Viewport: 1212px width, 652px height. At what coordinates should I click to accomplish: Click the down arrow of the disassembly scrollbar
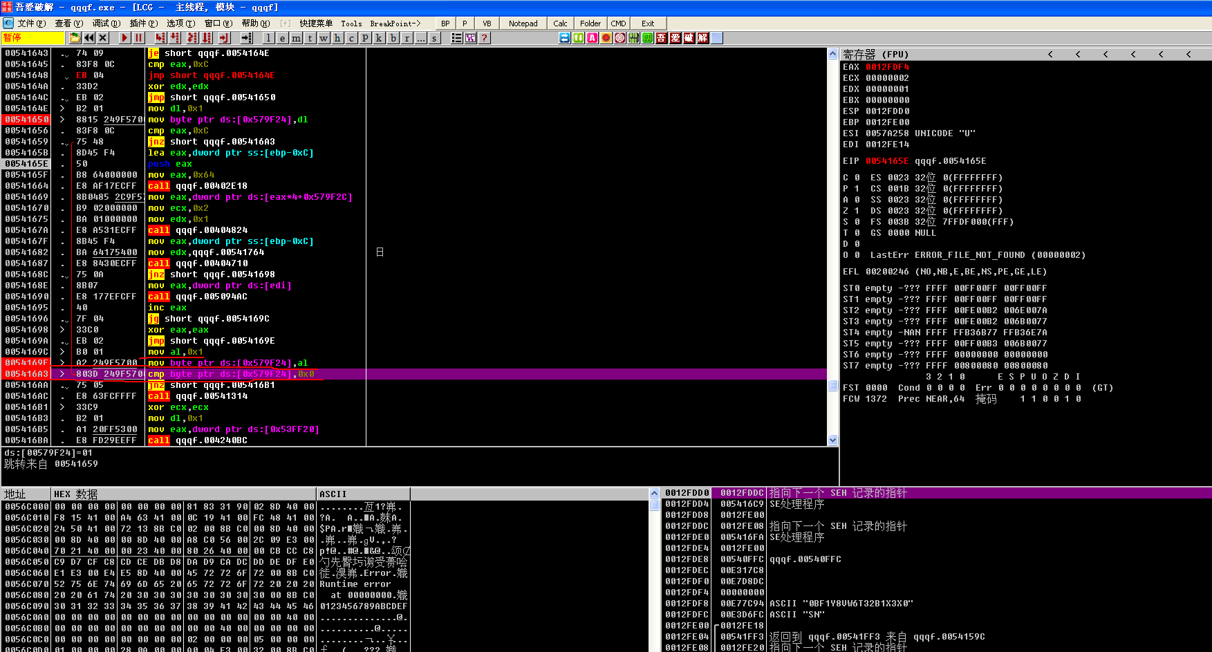click(832, 440)
